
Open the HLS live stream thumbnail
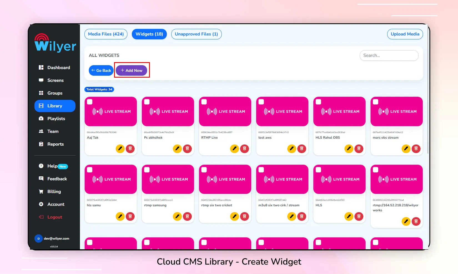[339, 179]
